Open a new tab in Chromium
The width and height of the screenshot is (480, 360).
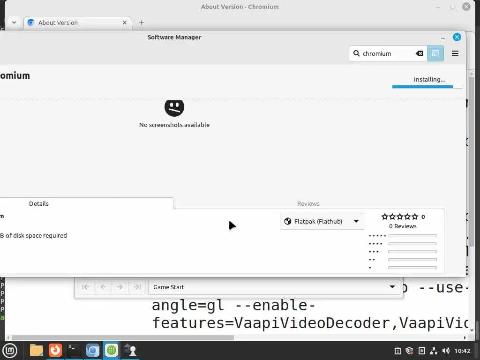click(x=142, y=22)
